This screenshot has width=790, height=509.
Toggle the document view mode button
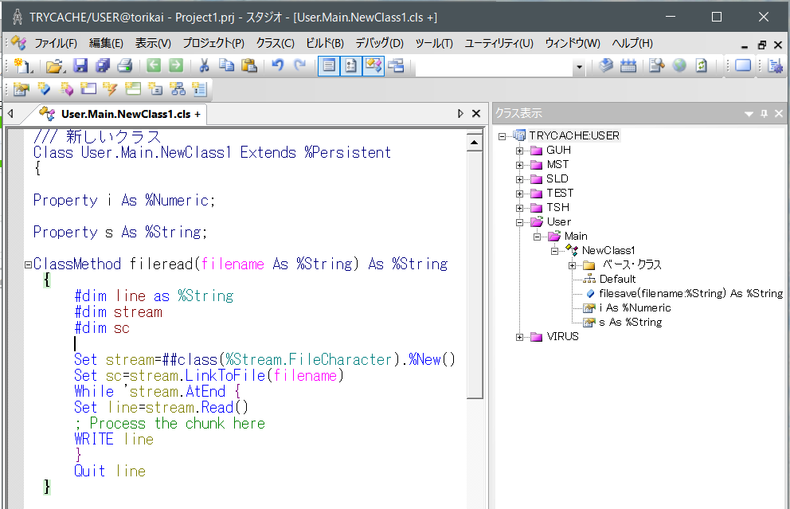329,66
